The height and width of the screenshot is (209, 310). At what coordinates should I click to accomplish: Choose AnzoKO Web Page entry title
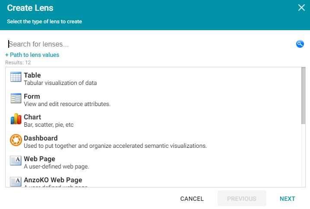point(53,180)
